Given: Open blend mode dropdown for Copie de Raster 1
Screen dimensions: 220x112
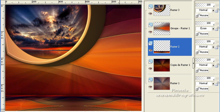Looking at the screenshot, I should (205, 65).
